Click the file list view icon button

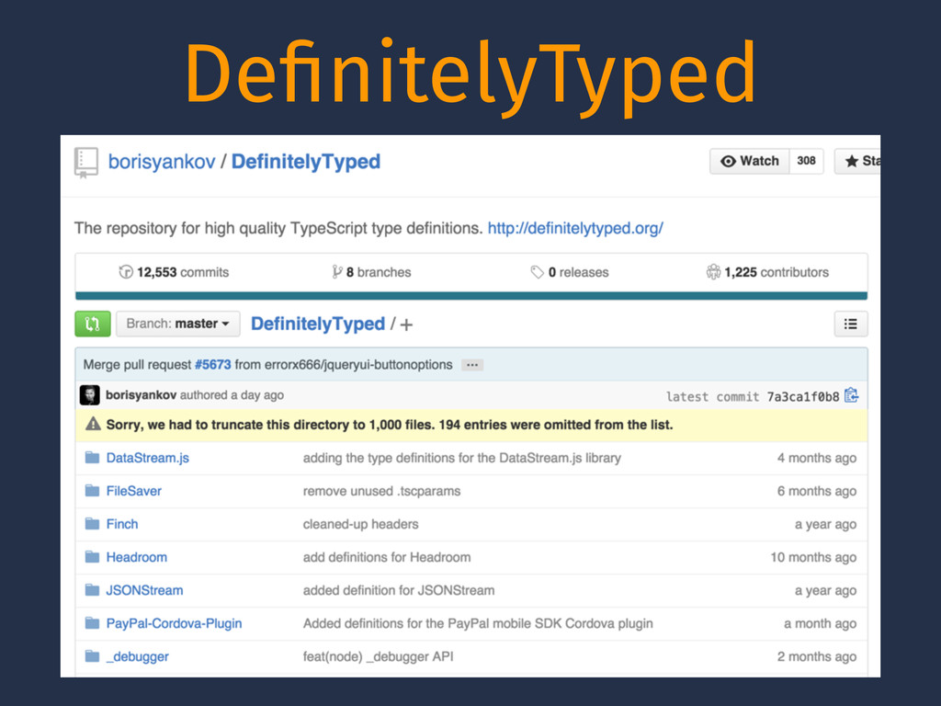[x=850, y=324]
